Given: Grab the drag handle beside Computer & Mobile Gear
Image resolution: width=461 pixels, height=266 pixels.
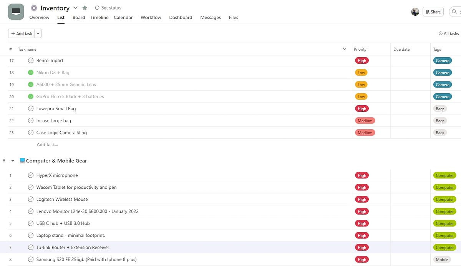Looking at the screenshot, I should [x=4, y=161].
